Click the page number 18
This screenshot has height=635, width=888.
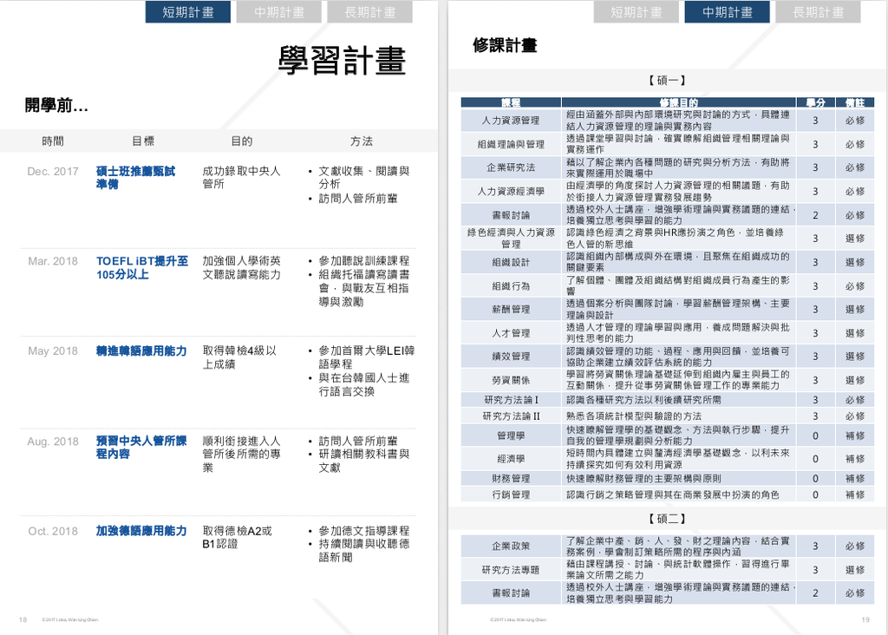23,619
